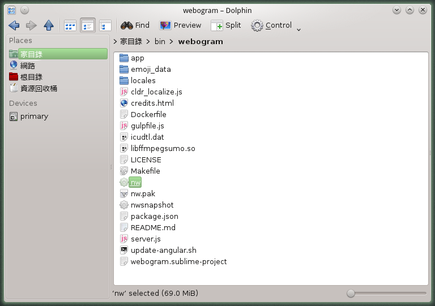Click the round pin button in the title bar
This screenshot has width=435, height=306.
25,10
